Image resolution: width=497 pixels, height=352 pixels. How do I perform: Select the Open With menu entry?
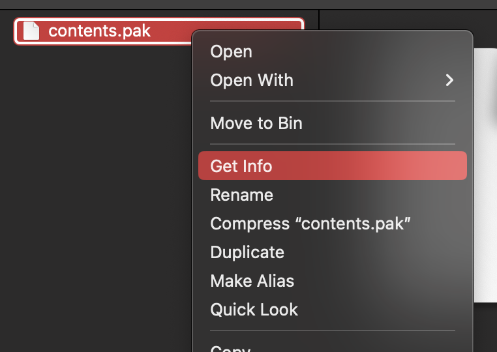coord(332,80)
